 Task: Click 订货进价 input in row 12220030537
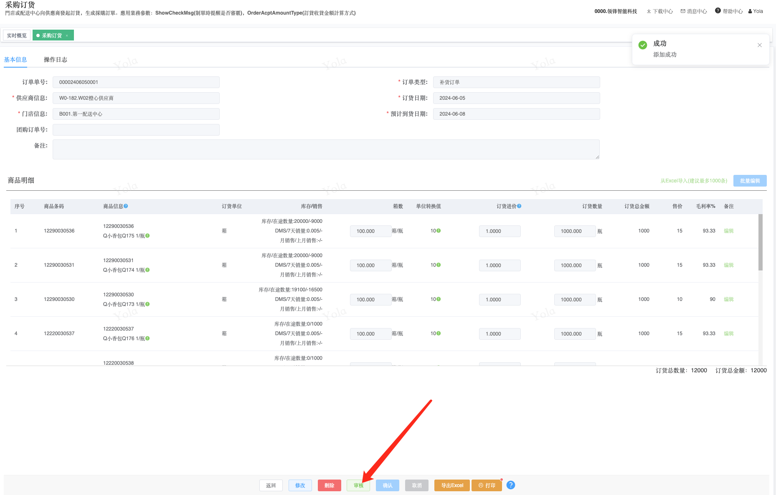500,334
